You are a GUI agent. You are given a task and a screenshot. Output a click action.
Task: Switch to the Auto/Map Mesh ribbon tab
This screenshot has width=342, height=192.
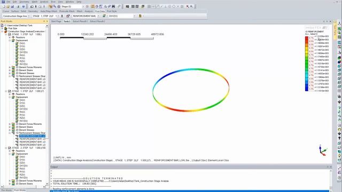49,11
